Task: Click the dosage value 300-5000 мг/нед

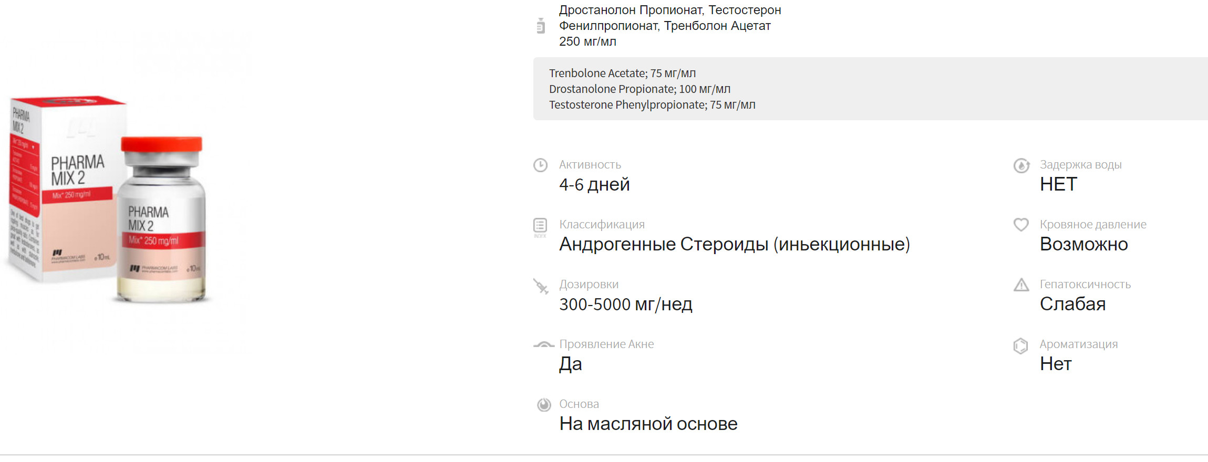Action: (x=625, y=304)
